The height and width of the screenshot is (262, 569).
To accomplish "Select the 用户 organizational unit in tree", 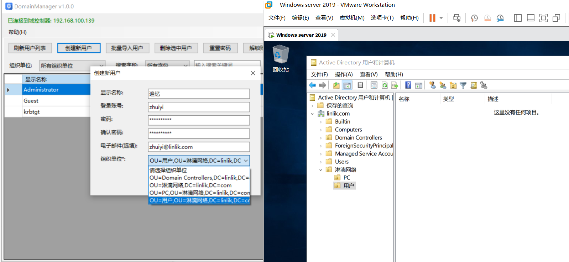I will (345, 186).
